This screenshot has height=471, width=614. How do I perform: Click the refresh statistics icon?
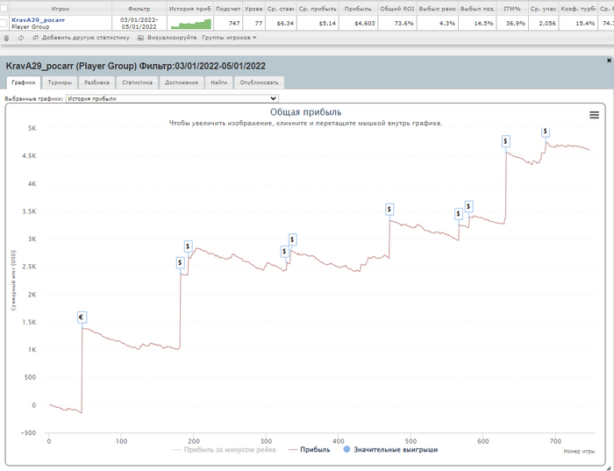pyautogui.click(x=21, y=38)
